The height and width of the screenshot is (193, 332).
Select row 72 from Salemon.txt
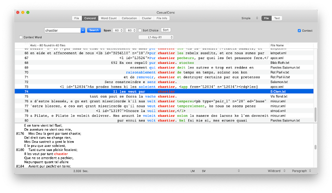(164, 82)
